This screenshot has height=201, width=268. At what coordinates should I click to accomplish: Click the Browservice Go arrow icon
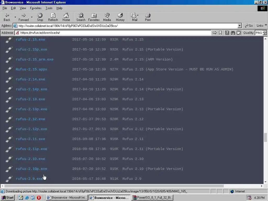pos(215,33)
